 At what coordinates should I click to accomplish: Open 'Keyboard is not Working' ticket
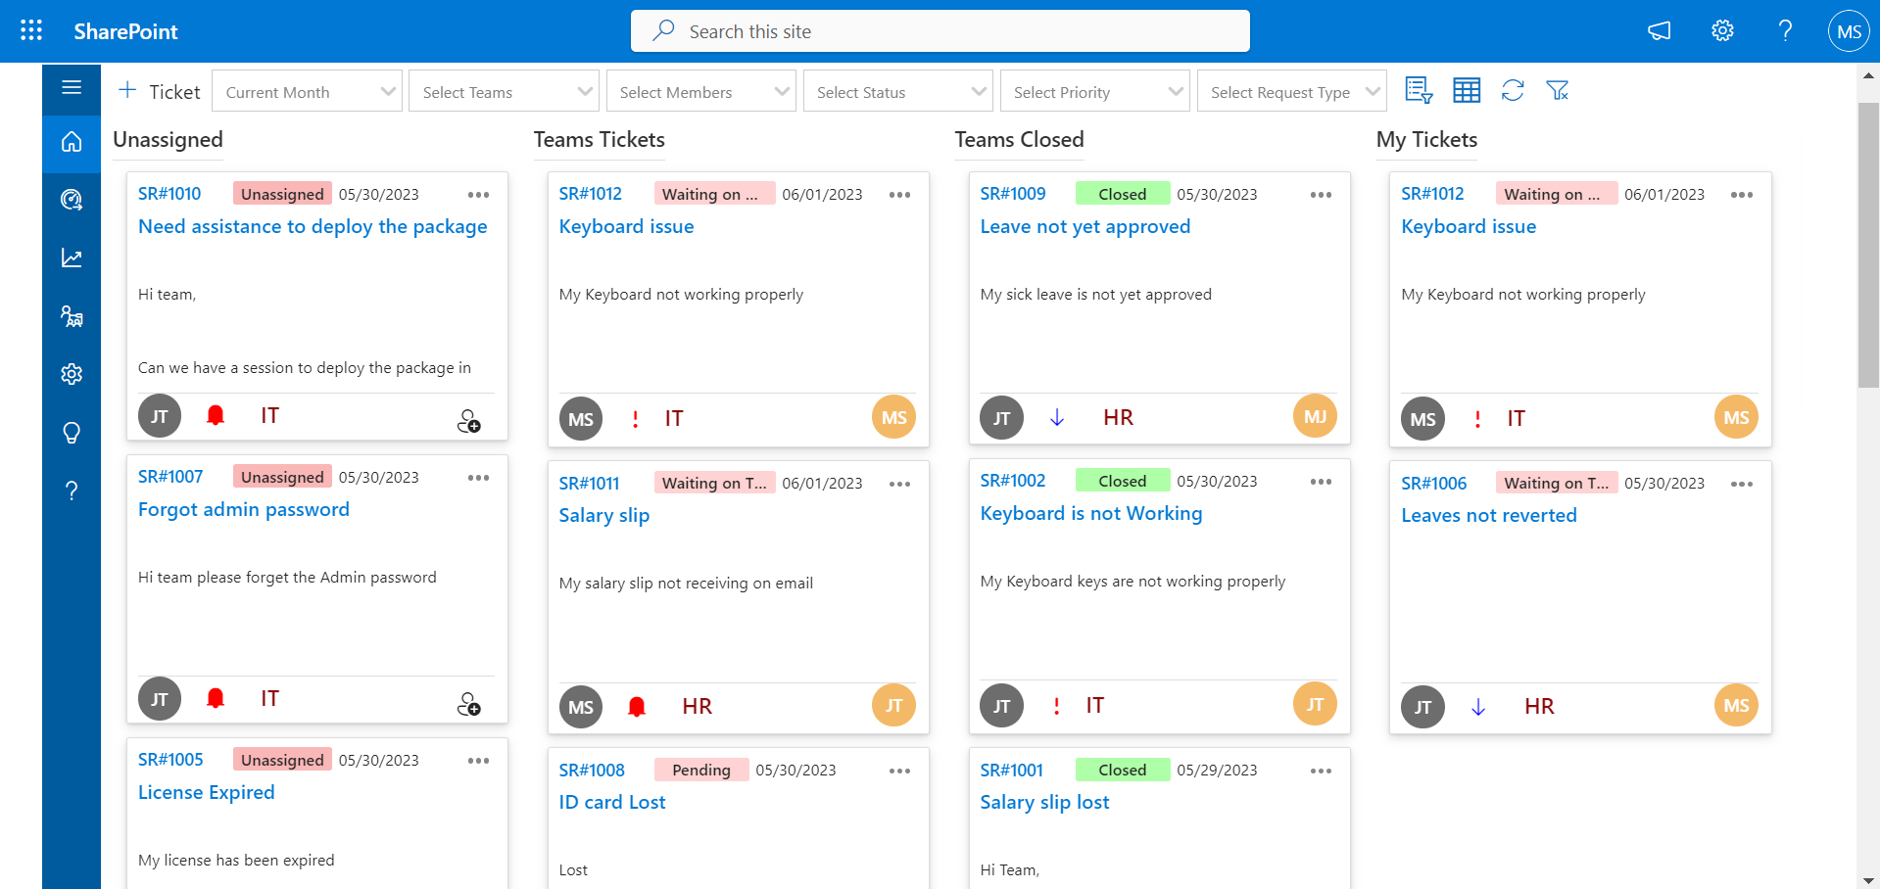tap(1091, 514)
